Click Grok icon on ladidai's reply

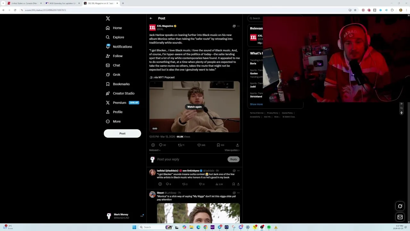tap(234, 171)
